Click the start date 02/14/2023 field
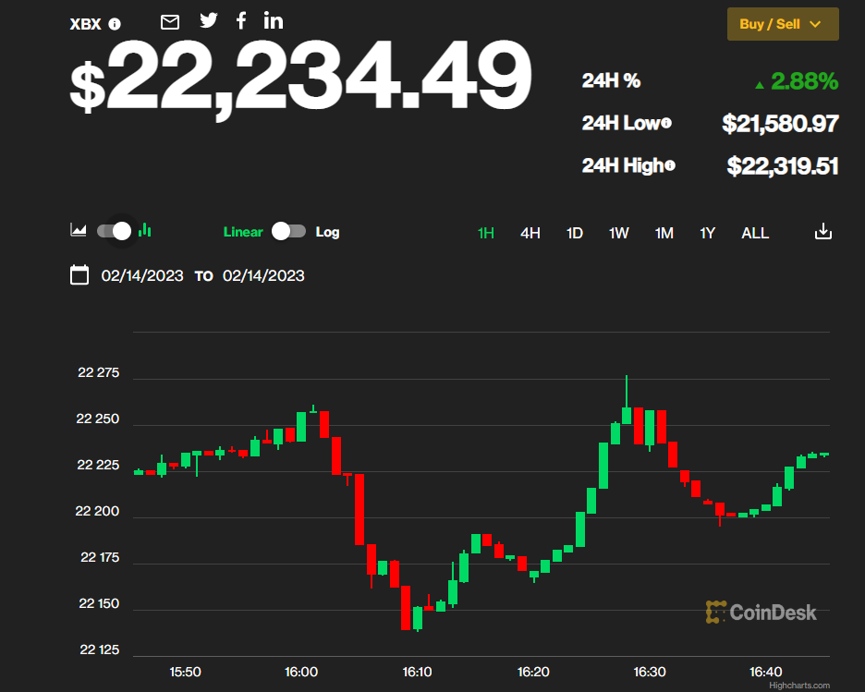This screenshot has height=692, width=865. tap(142, 275)
